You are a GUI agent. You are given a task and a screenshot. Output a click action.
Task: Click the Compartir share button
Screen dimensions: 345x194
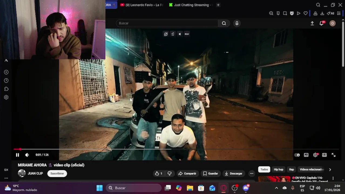click(x=187, y=174)
